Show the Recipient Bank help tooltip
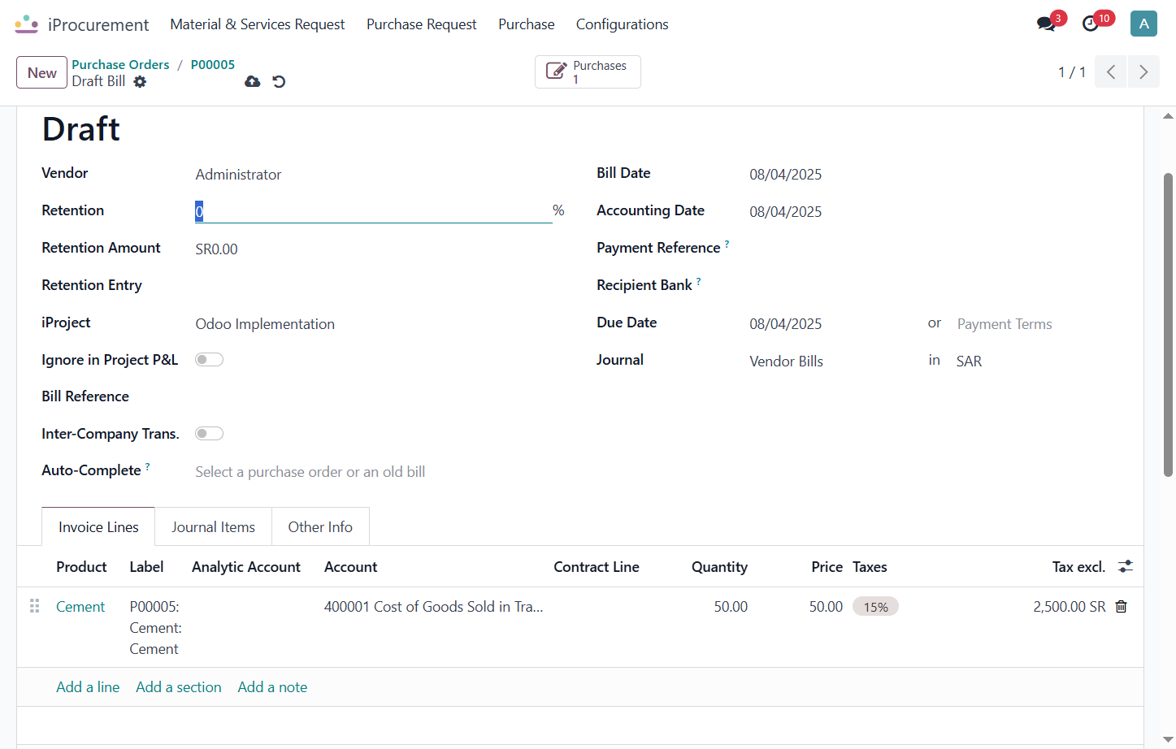Image resolution: width=1176 pixels, height=749 pixels. tap(698, 281)
